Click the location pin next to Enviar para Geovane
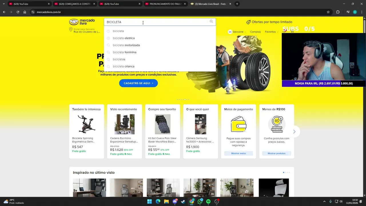 (x=71, y=29)
